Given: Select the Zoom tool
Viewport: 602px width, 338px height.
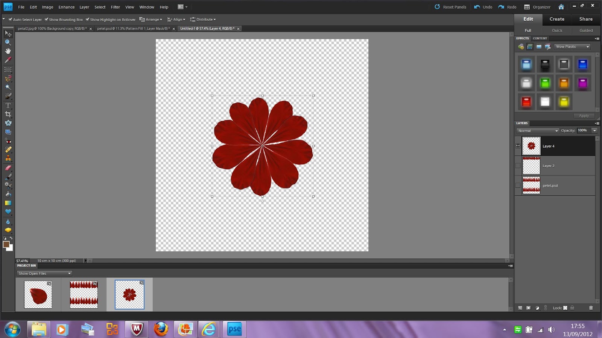Looking at the screenshot, I should 8,42.
